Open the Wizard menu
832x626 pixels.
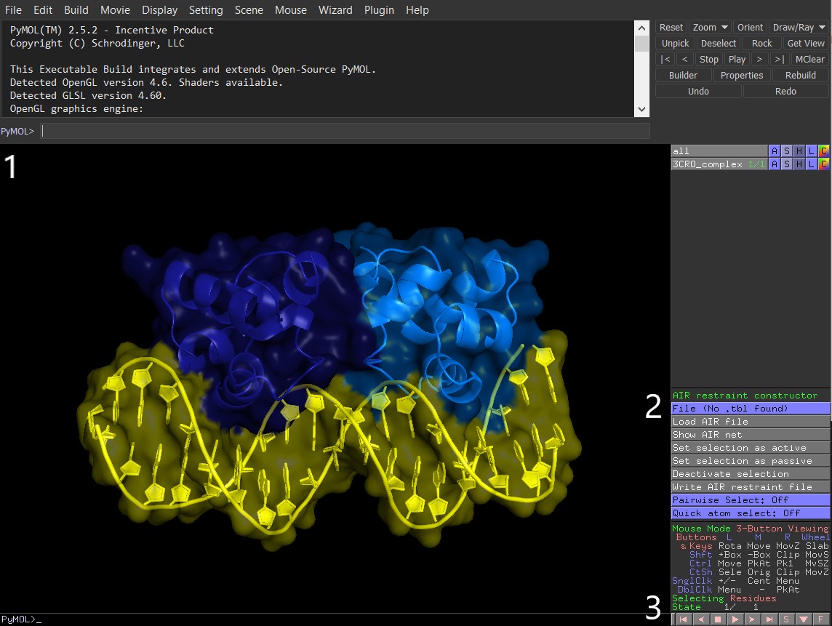tap(335, 10)
